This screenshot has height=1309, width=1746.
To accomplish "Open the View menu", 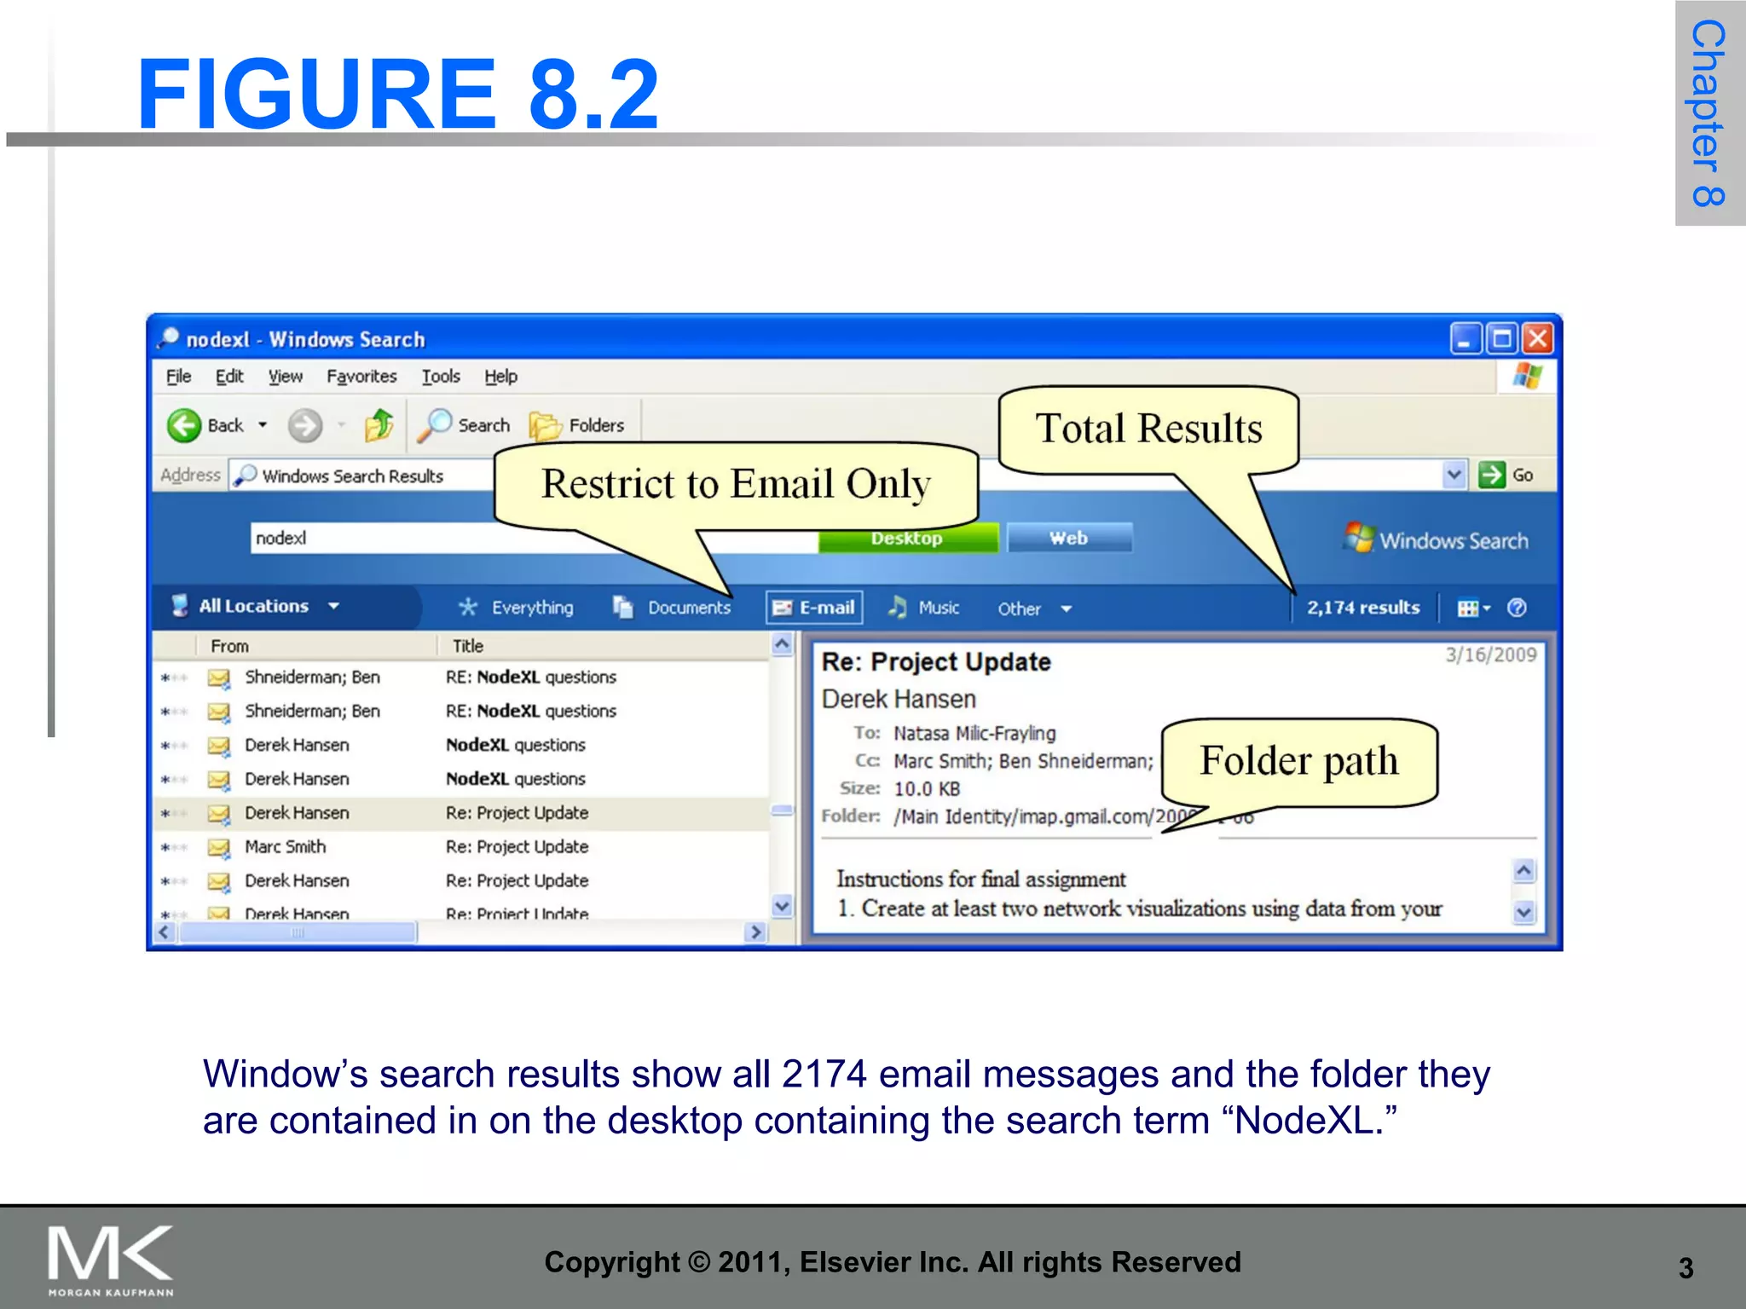I will (286, 376).
